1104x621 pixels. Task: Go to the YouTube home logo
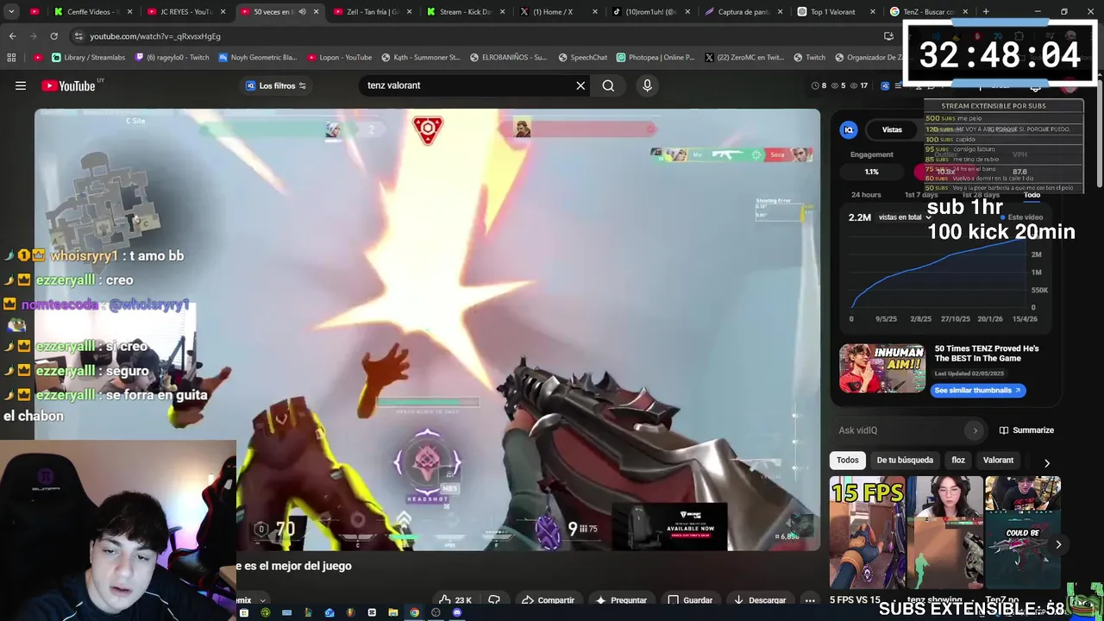coord(68,85)
